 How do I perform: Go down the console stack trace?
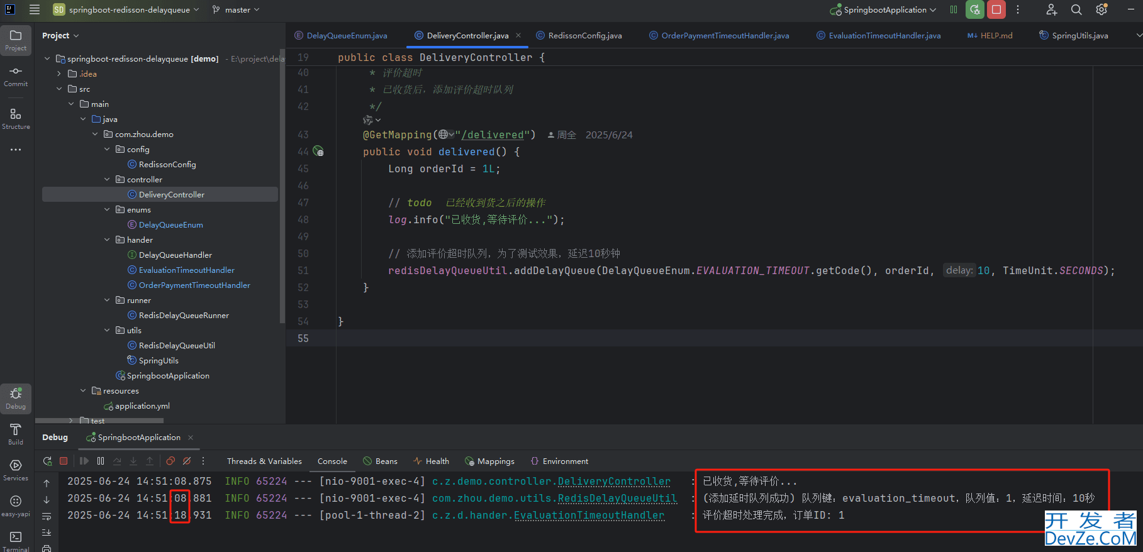[x=47, y=500]
